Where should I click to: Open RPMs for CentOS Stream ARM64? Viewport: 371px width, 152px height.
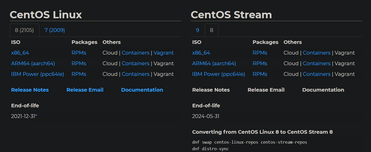pos(260,63)
